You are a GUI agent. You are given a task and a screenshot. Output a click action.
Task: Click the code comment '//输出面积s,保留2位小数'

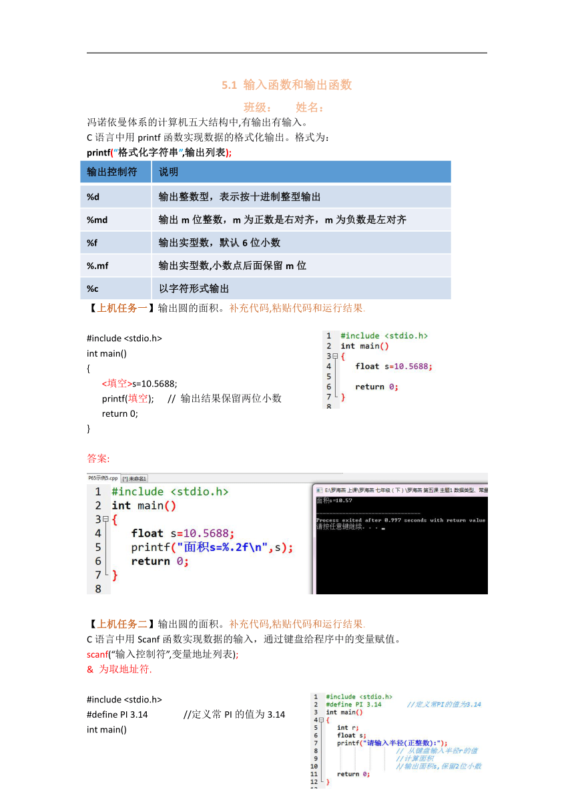click(439, 766)
